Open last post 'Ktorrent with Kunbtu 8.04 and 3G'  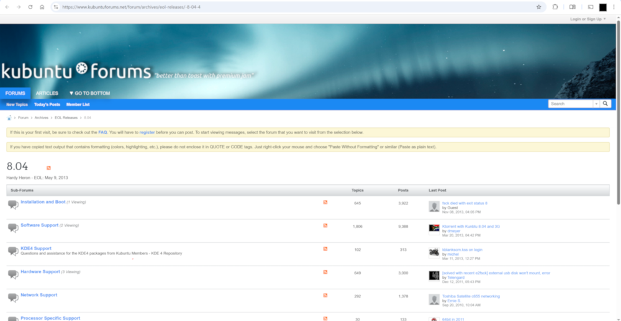tap(471, 227)
